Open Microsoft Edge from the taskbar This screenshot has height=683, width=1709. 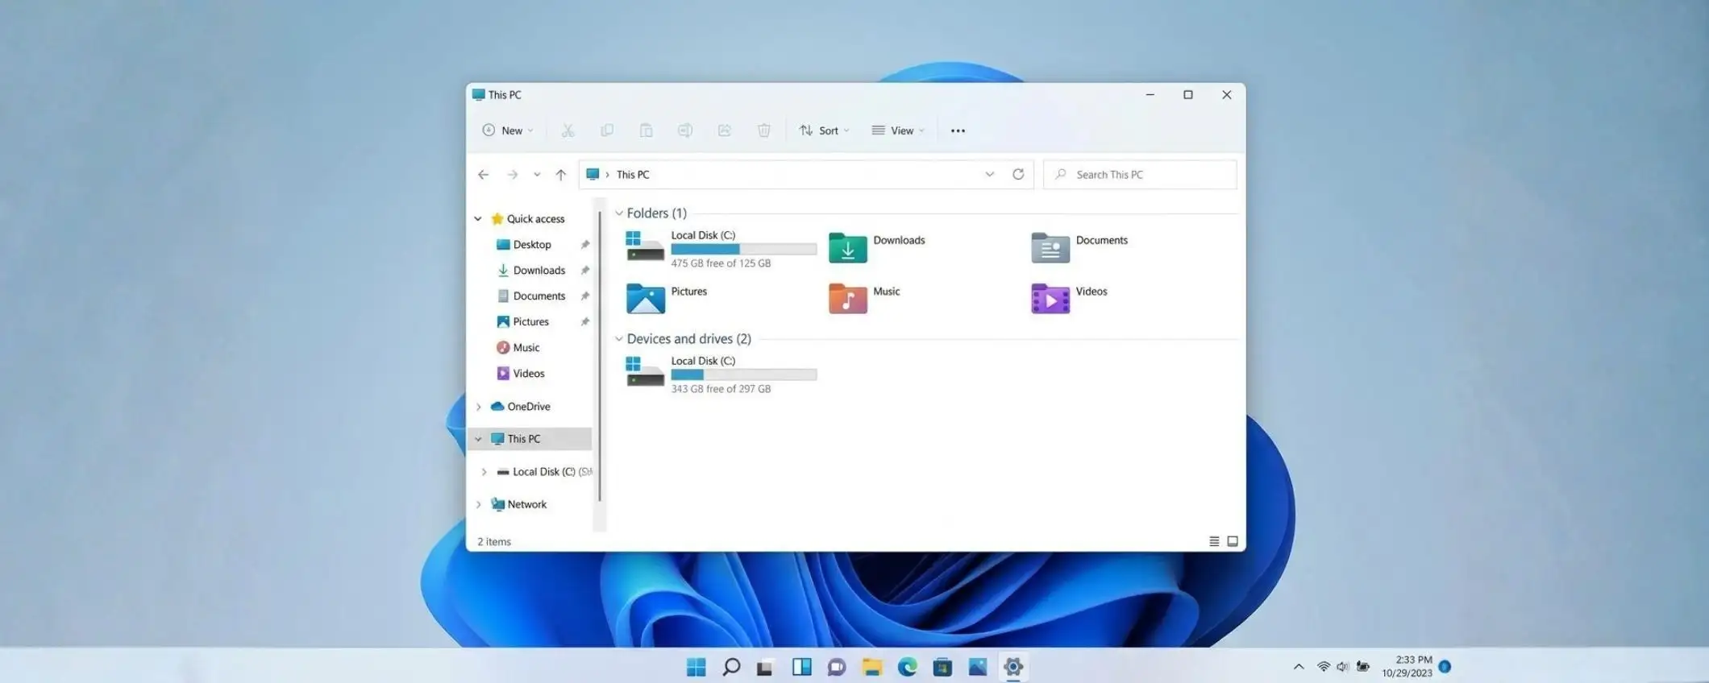[907, 667]
